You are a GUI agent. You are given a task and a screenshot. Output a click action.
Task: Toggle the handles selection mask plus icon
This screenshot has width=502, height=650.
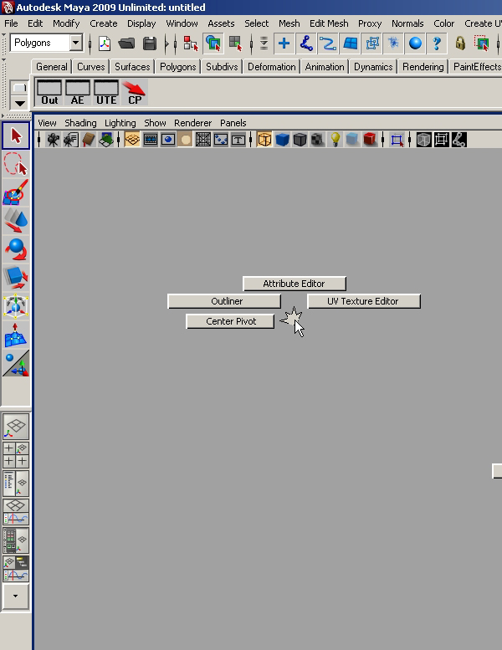(284, 44)
